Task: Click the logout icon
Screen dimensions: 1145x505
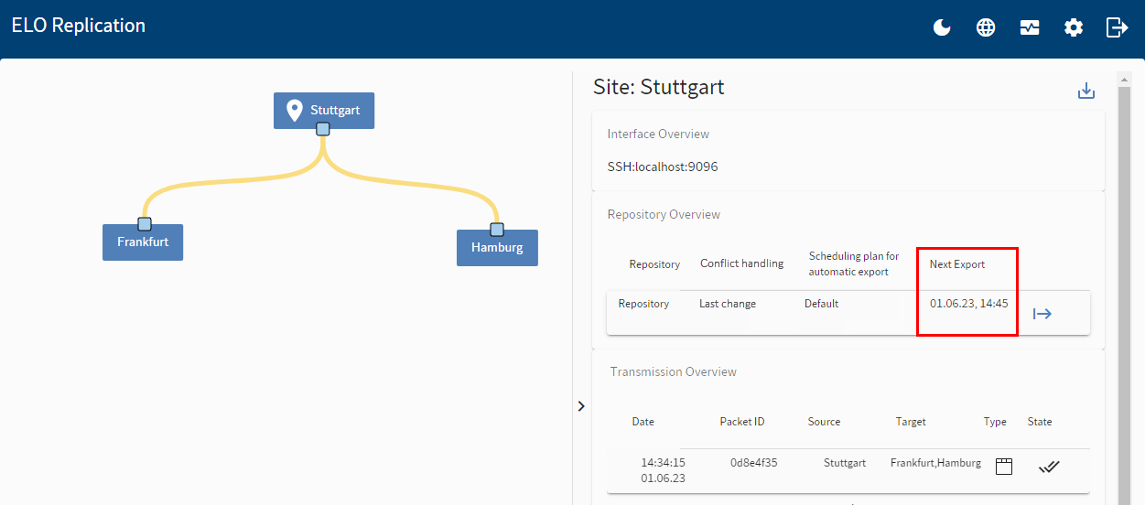Action: (1118, 27)
